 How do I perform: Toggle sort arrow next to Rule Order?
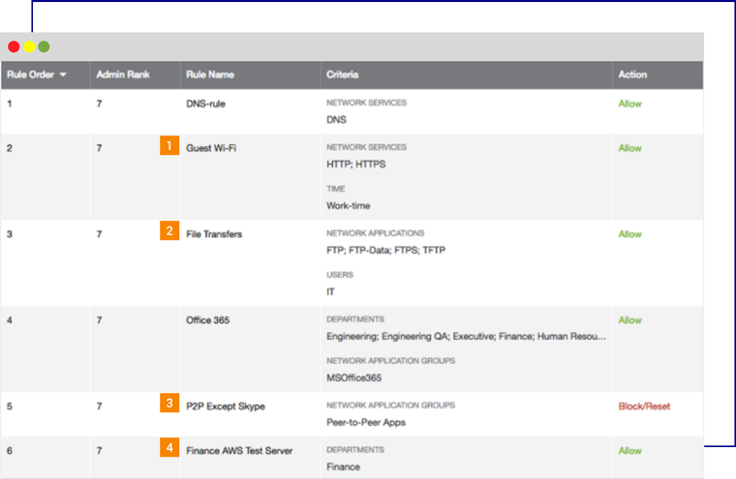(x=63, y=75)
